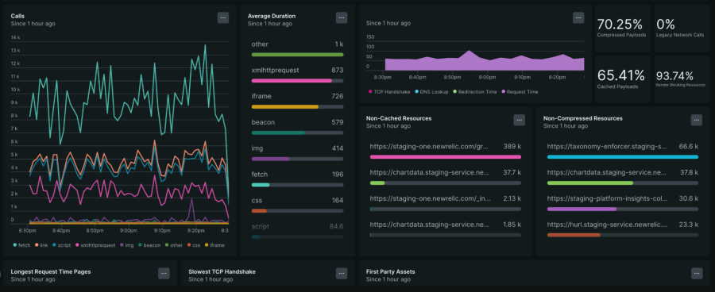Toggle the script series in Calls legend
Image resolution: width=715 pixels, height=292 pixels.
pyautogui.click(x=61, y=245)
